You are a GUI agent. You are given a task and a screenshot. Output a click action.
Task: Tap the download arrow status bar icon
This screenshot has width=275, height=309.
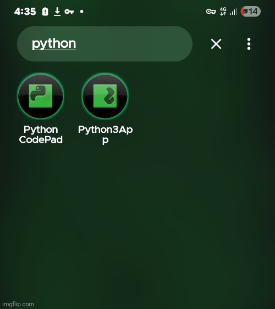(57, 12)
